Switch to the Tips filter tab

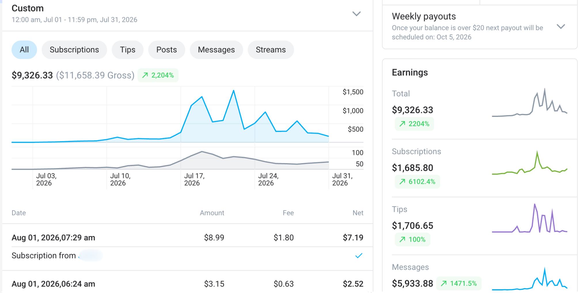point(128,50)
